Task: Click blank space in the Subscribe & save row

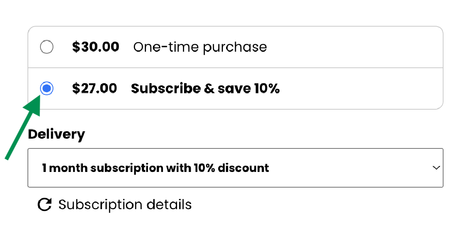Action: coord(361,89)
